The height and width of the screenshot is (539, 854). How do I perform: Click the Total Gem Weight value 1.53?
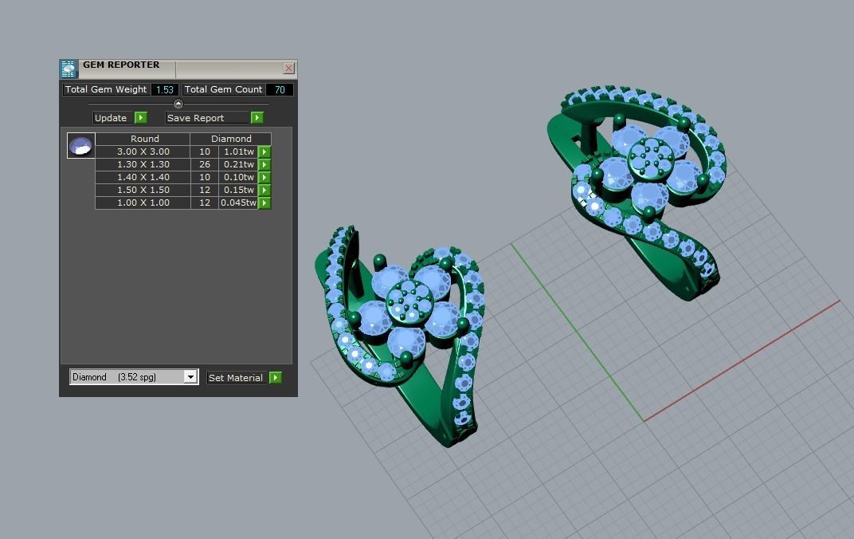(164, 89)
